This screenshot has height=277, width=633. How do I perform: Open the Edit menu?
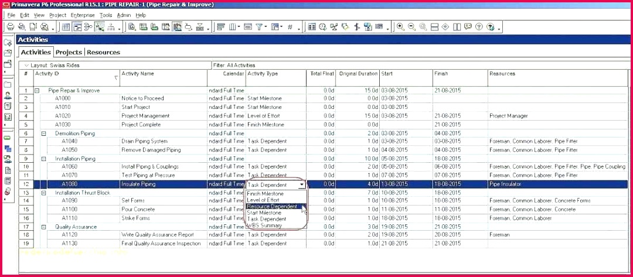[x=25, y=15]
